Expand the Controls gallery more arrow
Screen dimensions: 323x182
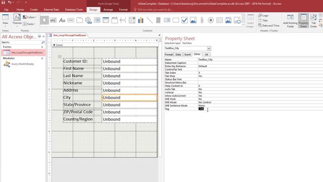coord(243,25)
